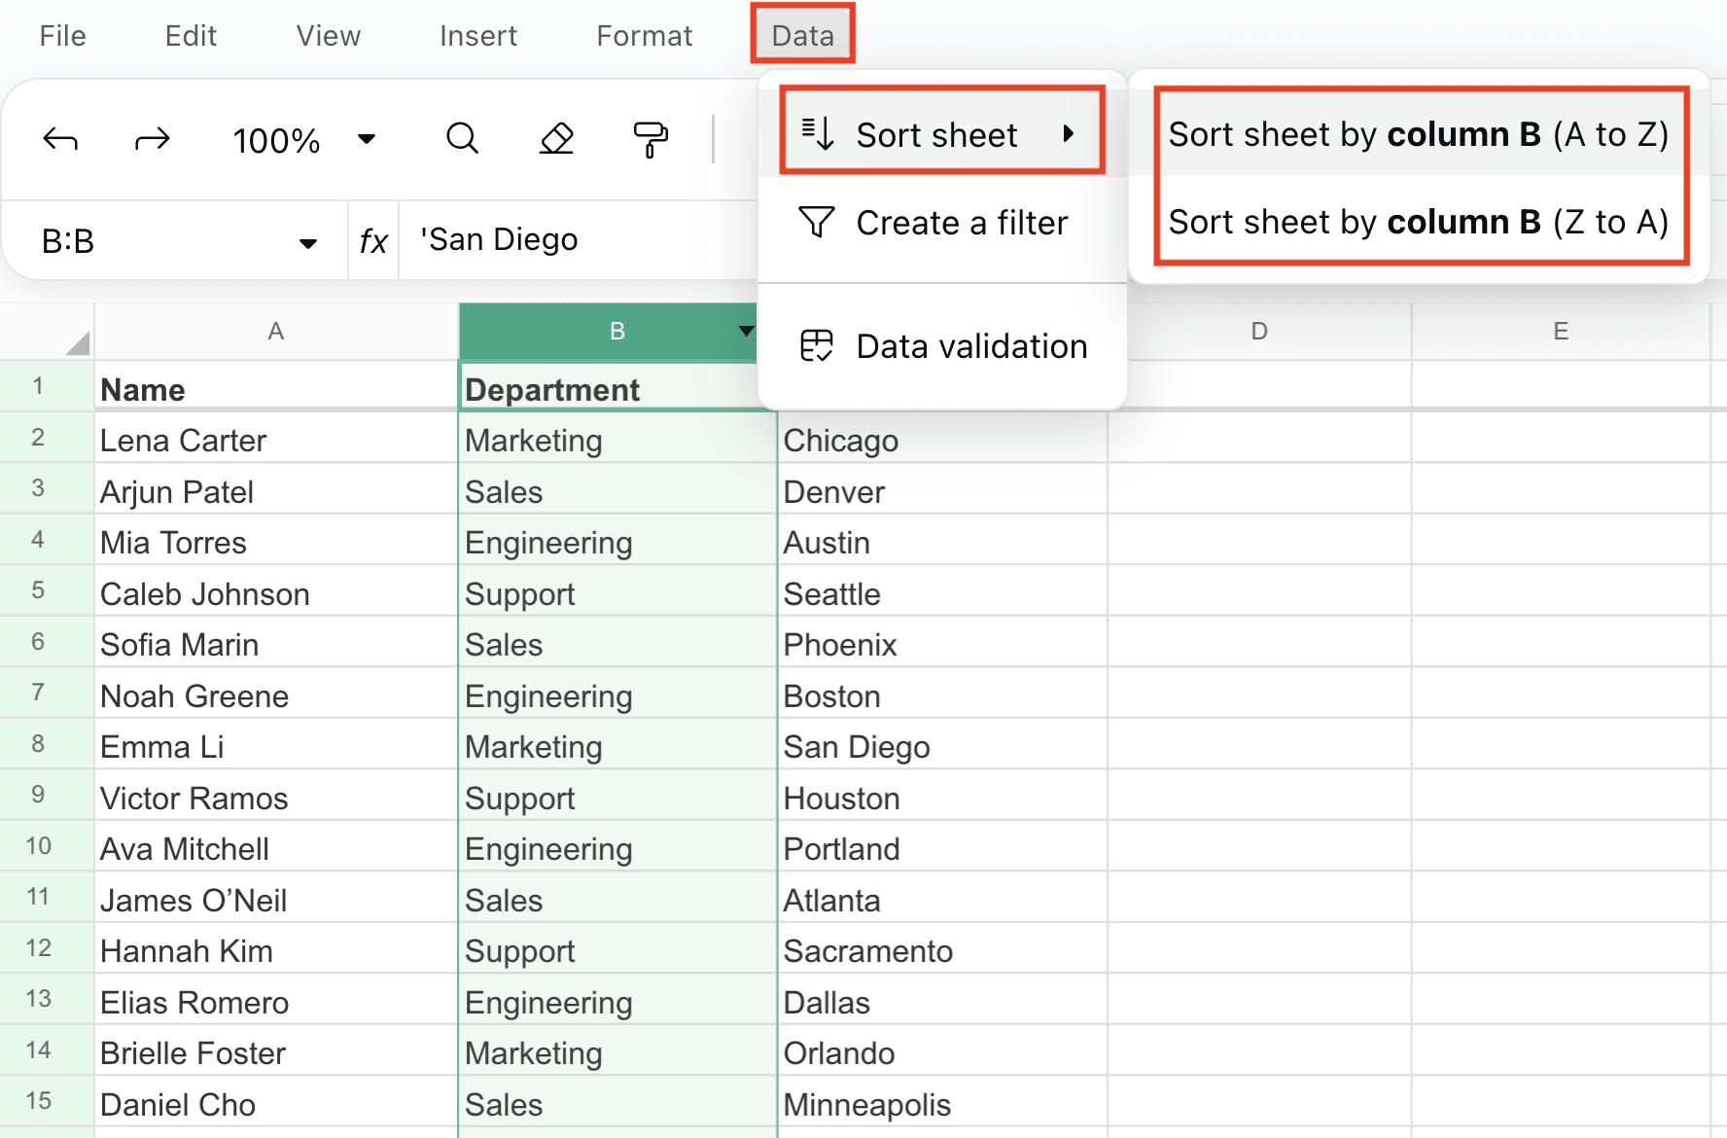
Task: Open column B's header dropdown arrow
Action: tap(746, 331)
